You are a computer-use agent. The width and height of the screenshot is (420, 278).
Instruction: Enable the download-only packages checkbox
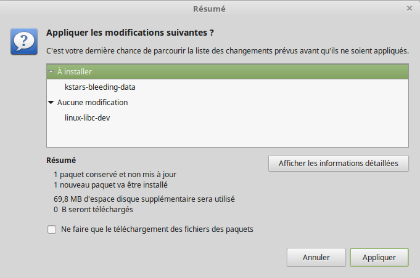[x=52, y=229]
